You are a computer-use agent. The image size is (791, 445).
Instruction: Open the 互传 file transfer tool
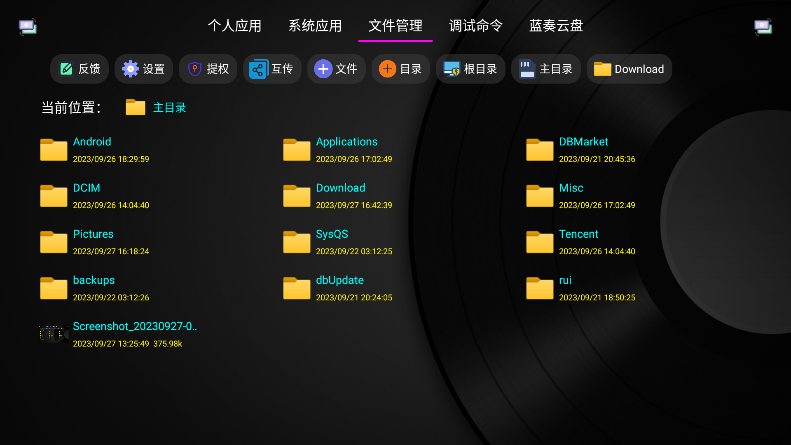[272, 69]
